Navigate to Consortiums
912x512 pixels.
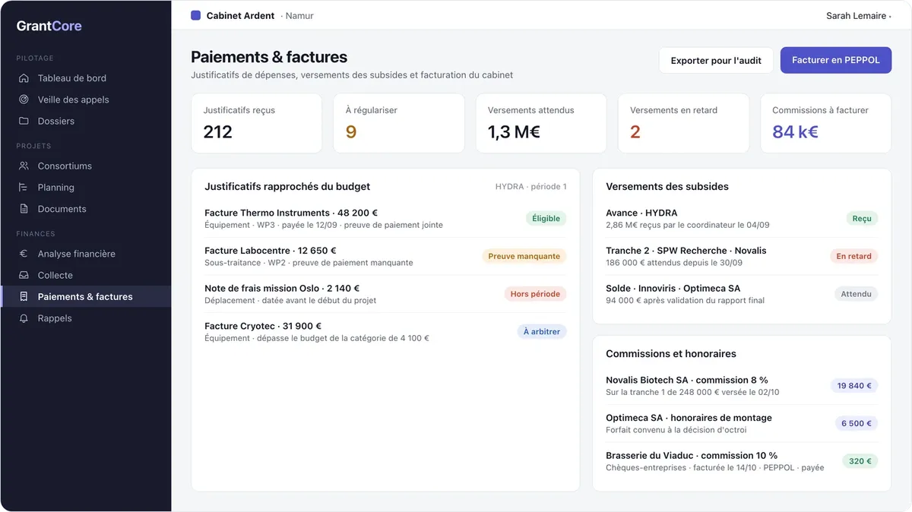tap(85, 166)
